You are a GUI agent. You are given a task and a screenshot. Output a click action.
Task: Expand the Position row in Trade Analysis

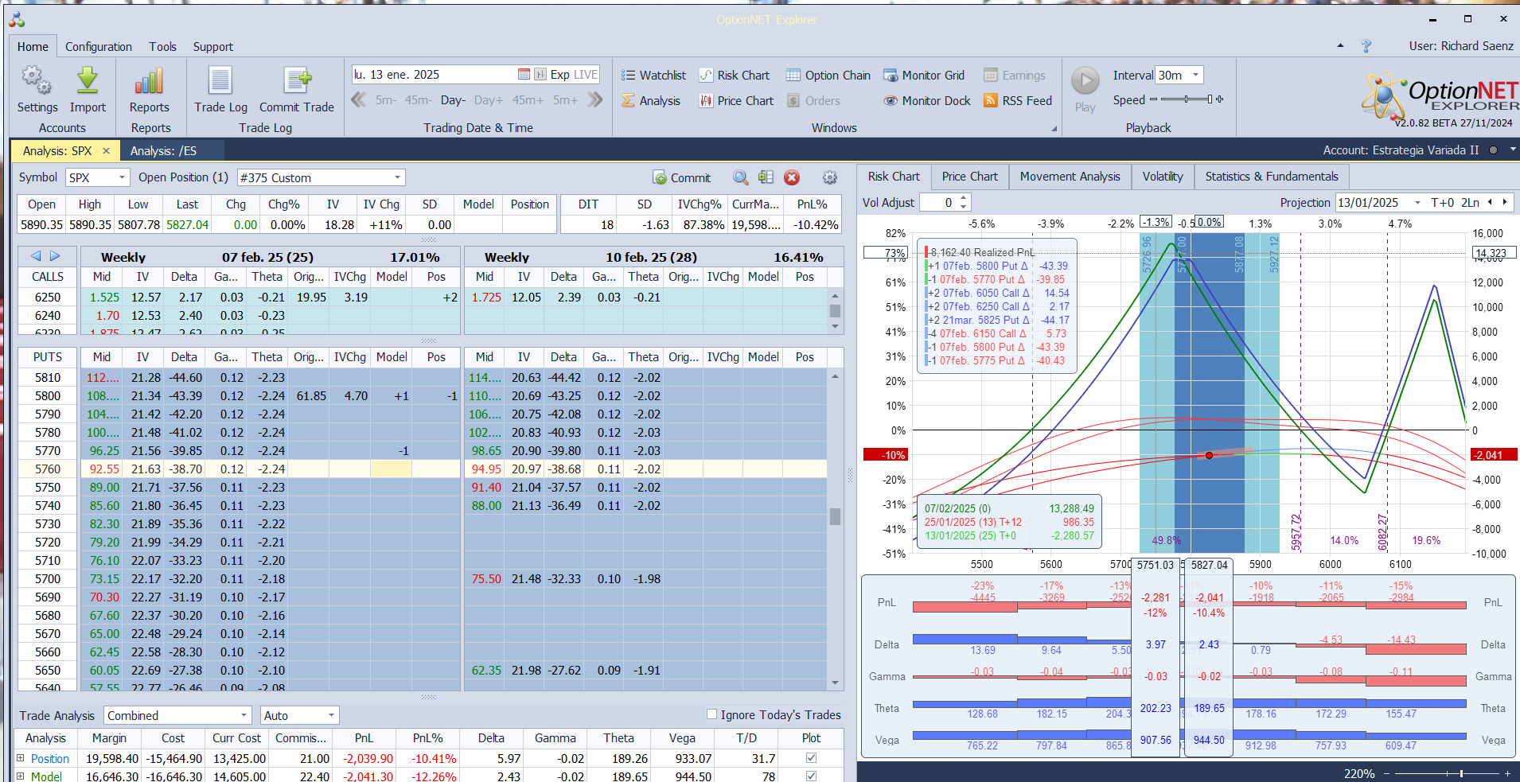tap(21, 758)
